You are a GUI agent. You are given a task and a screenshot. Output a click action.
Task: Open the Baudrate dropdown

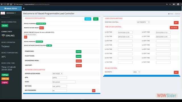[136, 72]
